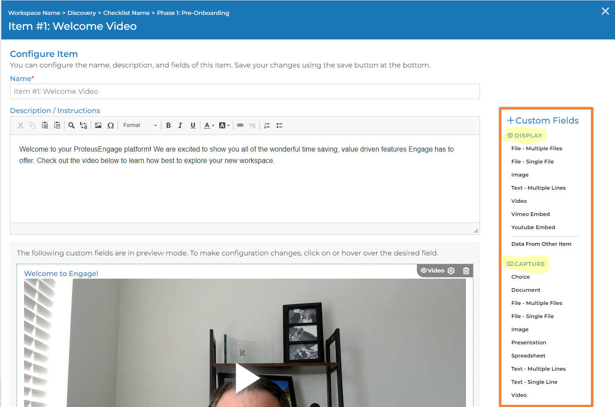Add DISPLAY Image field
Viewport: 615px width, 407px height.
coord(520,175)
